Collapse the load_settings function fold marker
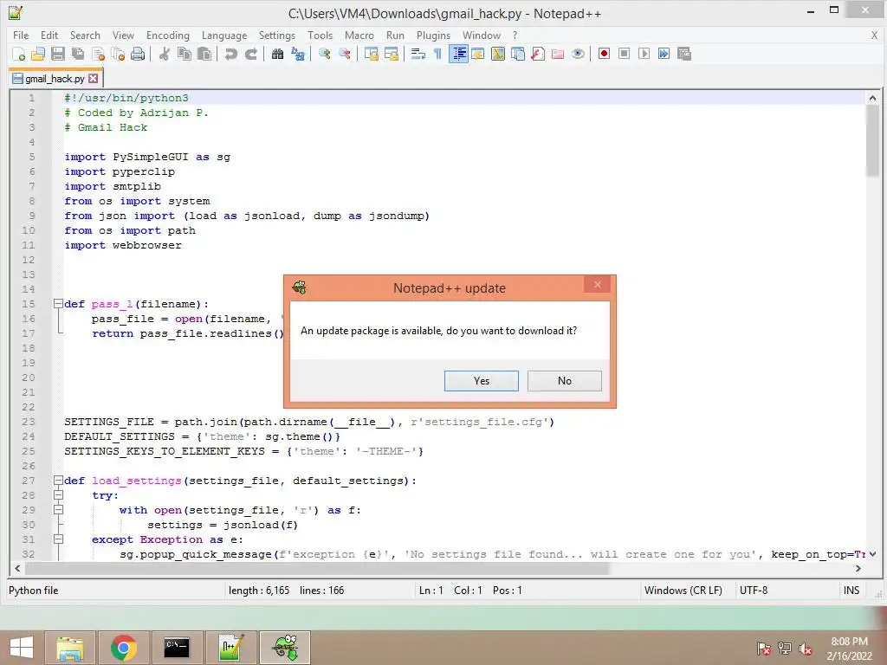Viewport: 887px width, 665px height. tap(58, 481)
